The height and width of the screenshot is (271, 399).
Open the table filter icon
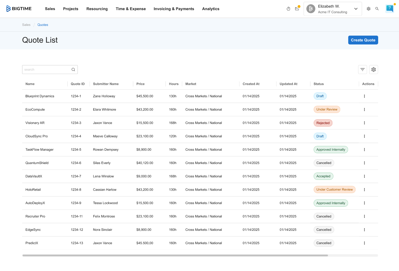coord(362,70)
